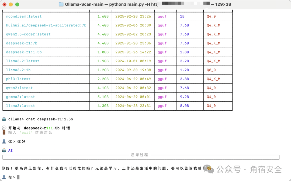Screen dimensions: 291x181
Task: Click the date 2024-06-29 00:01
Action: [x=133, y=97]
